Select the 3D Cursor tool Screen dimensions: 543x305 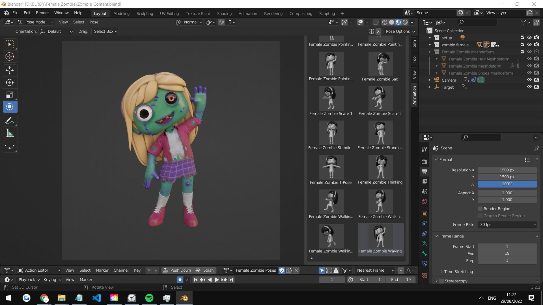10,57
